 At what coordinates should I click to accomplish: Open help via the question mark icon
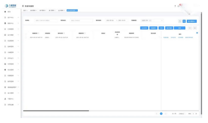click(x=175, y=6)
